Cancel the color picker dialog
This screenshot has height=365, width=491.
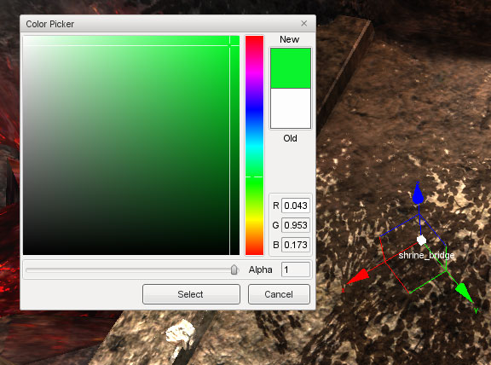pyautogui.click(x=279, y=294)
